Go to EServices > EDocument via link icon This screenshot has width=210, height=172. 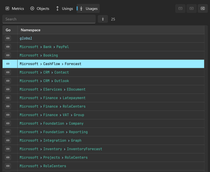point(8,89)
